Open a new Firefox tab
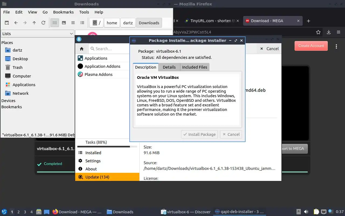Image resolution: width=345 pixels, height=216 pixels. [x=309, y=21]
